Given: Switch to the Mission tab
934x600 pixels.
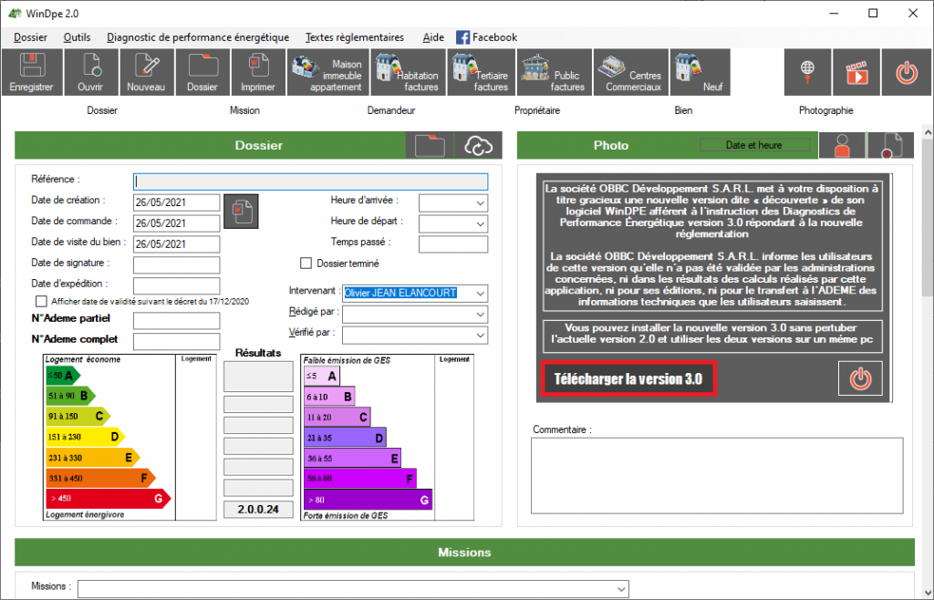Looking at the screenshot, I should click(244, 110).
